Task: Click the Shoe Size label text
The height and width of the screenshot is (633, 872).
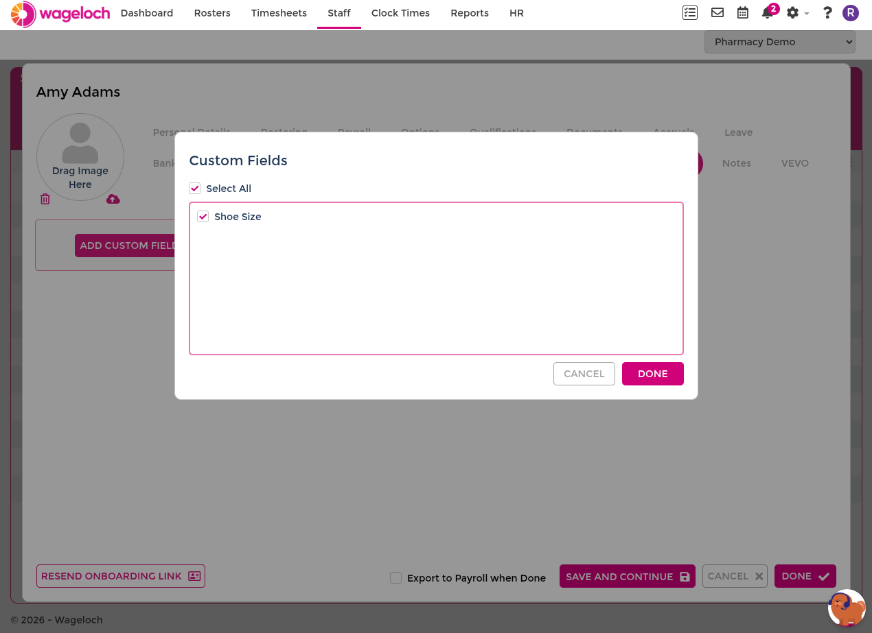Action: (x=238, y=217)
